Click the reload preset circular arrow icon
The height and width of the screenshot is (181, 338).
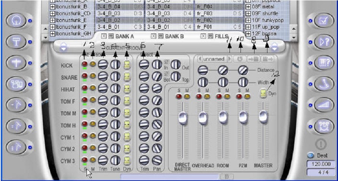click(240, 59)
